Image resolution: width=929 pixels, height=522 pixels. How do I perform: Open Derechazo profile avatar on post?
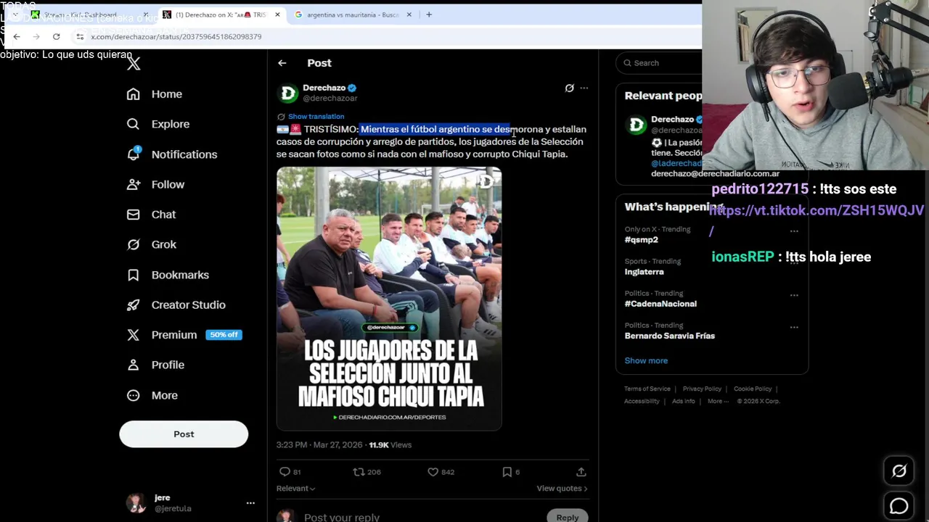pos(288,93)
